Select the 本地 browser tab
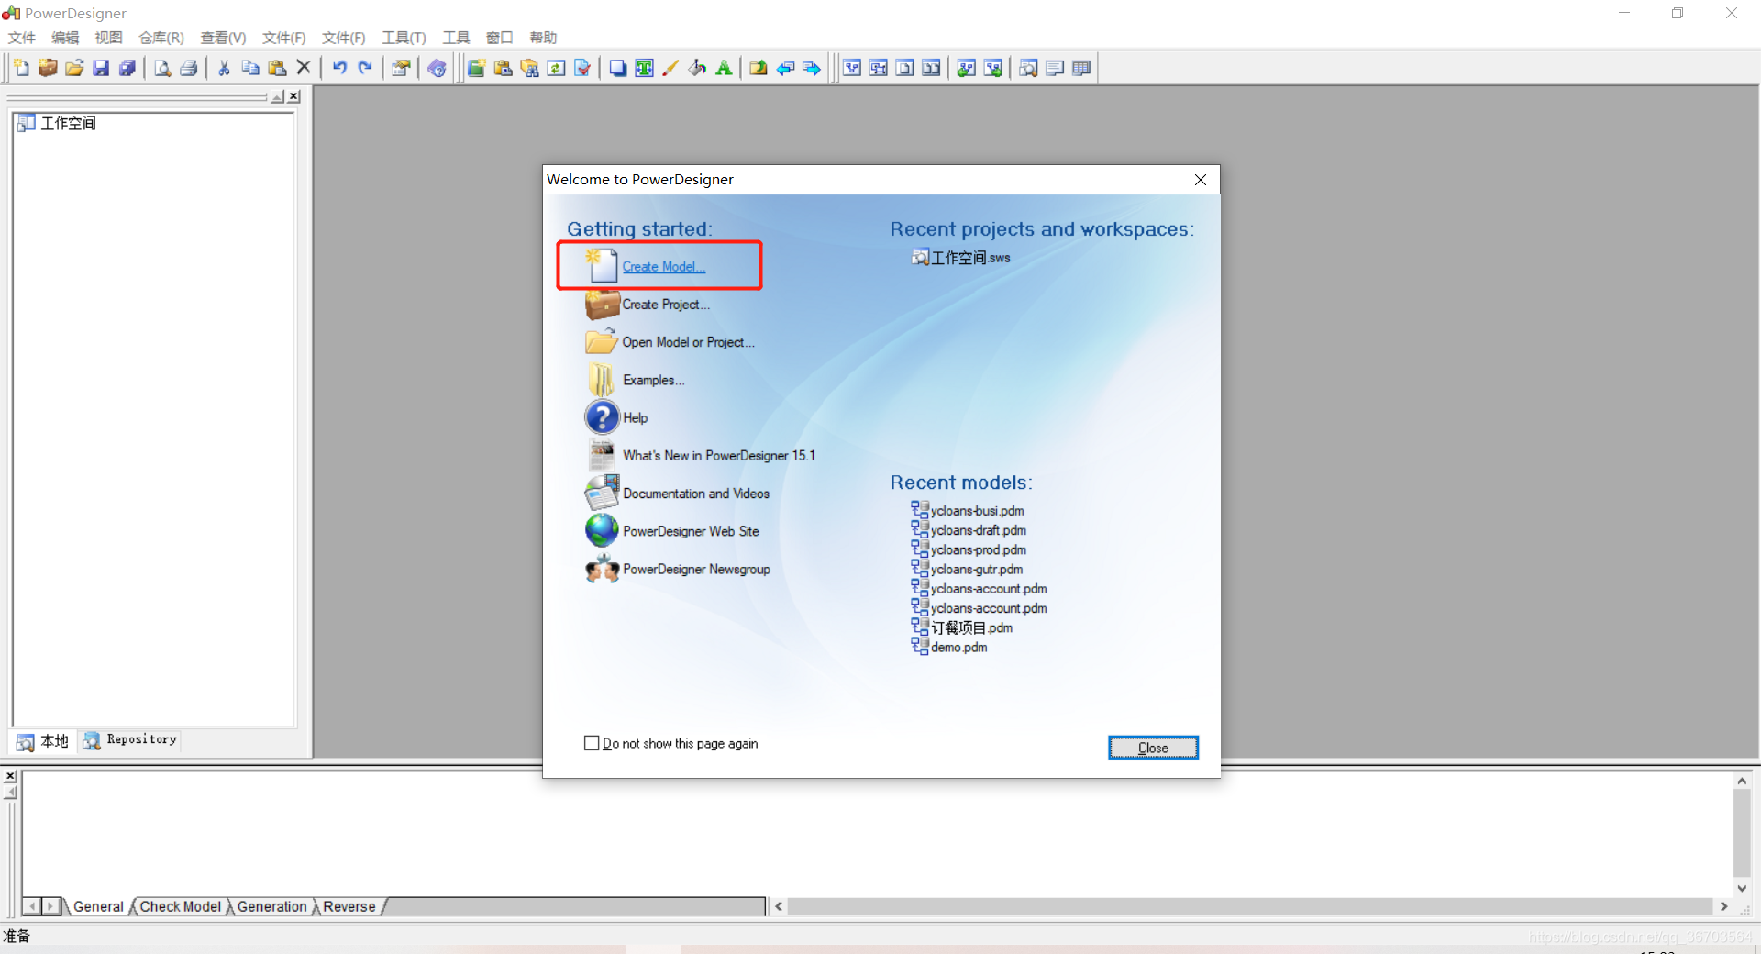Viewport: 1761px width, 954px height. pos(43,741)
